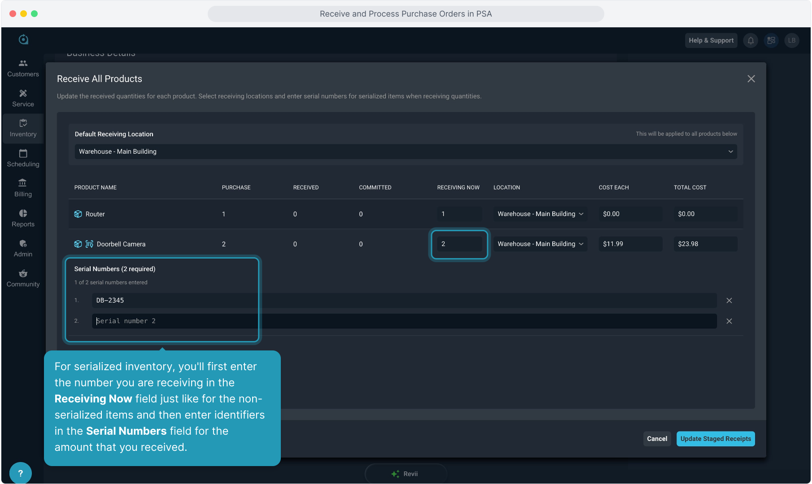Open Reports in the sidebar
This screenshot has width=812, height=484.
pos(23,218)
